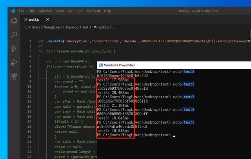Click PowerShell output 'test3: 21.184ms'
Screen dimensions: 251x159
[113, 105]
